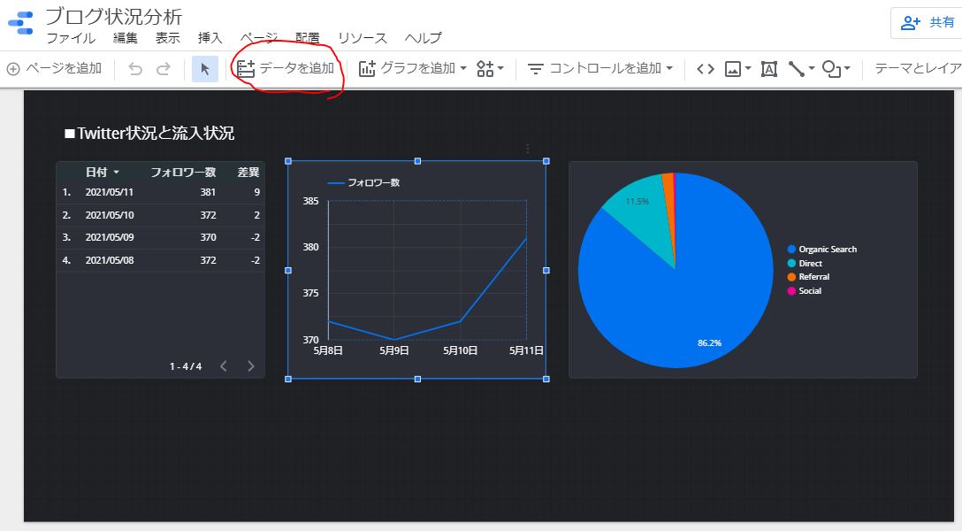
Task: Click the Organic Search legend color dot
Action: coord(791,250)
